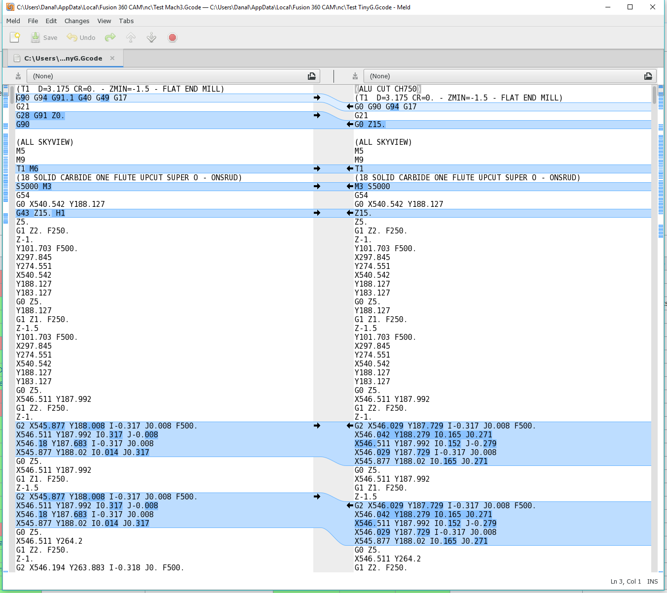This screenshot has height=593, width=667.
Task: Open the Edit menu
Action: click(x=51, y=21)
